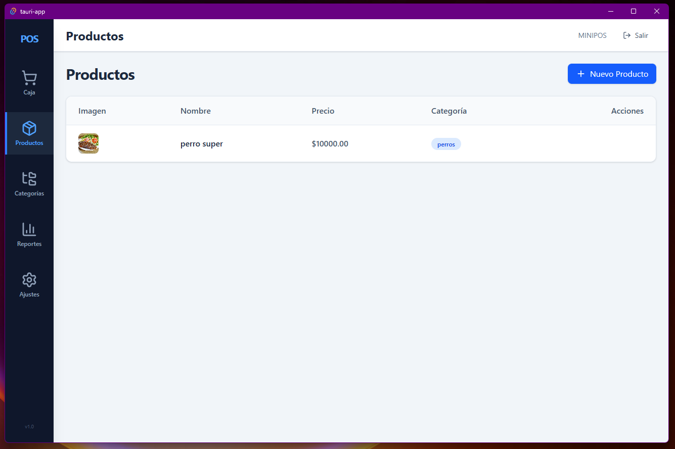Switch to the Caja section

(29, 84)
